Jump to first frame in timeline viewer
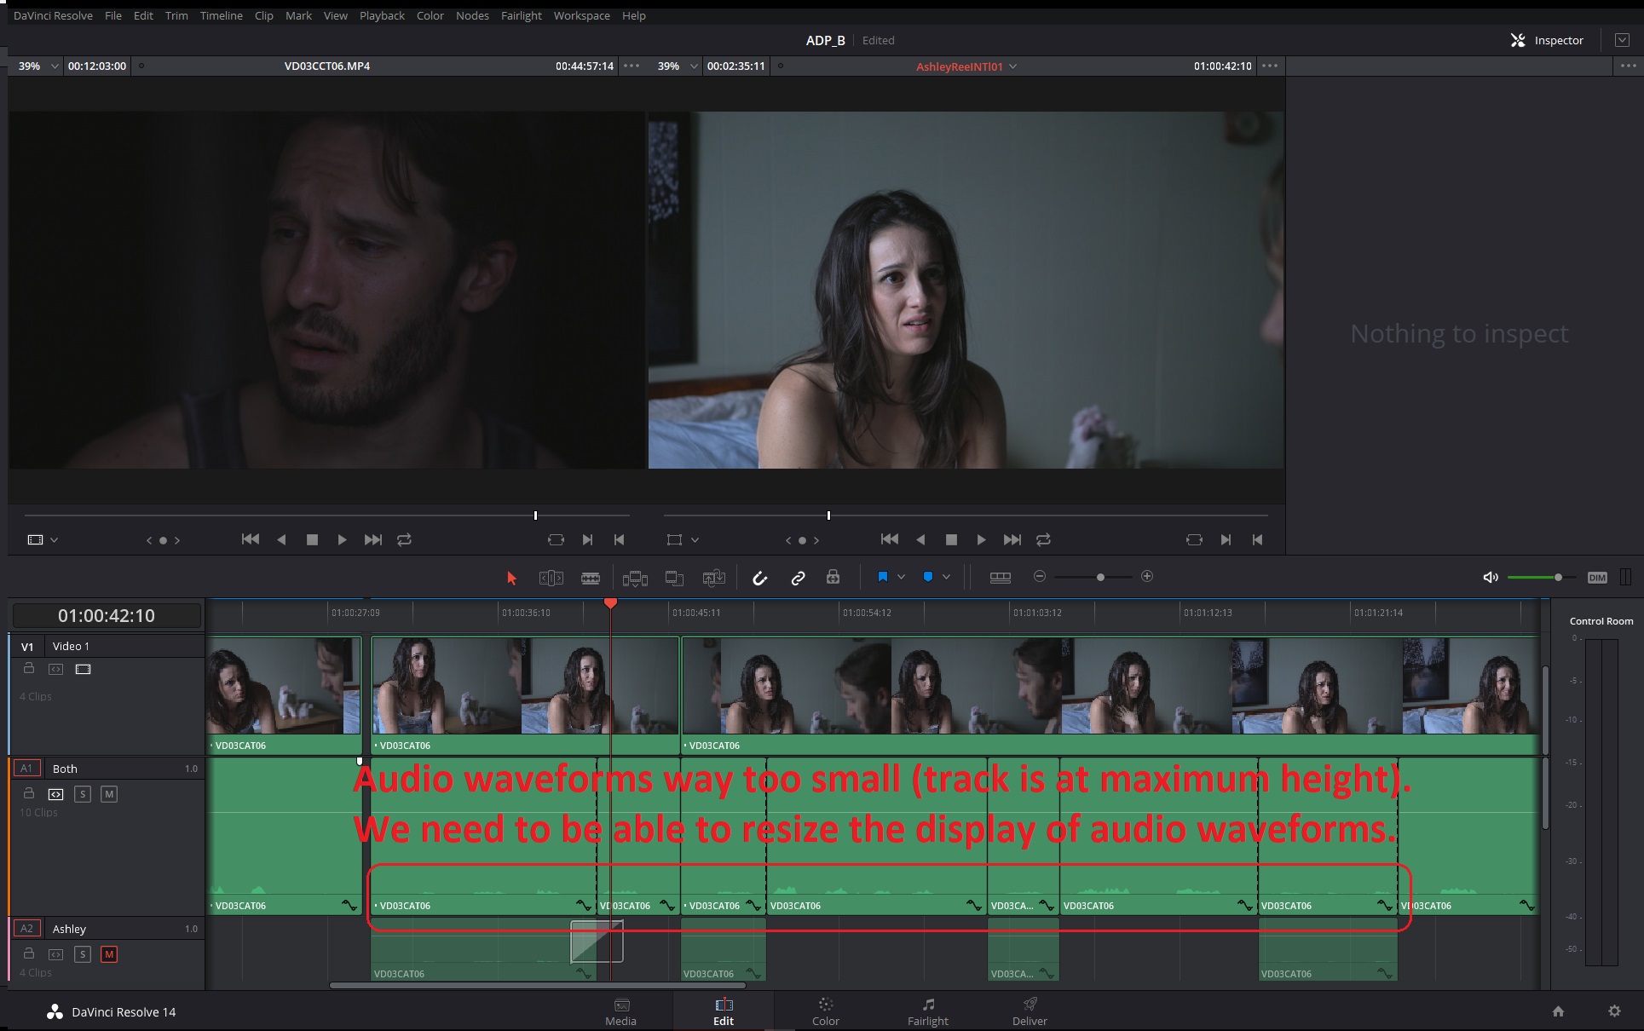The height and width of the screenshot is (1031, 1644). point(889,539)
